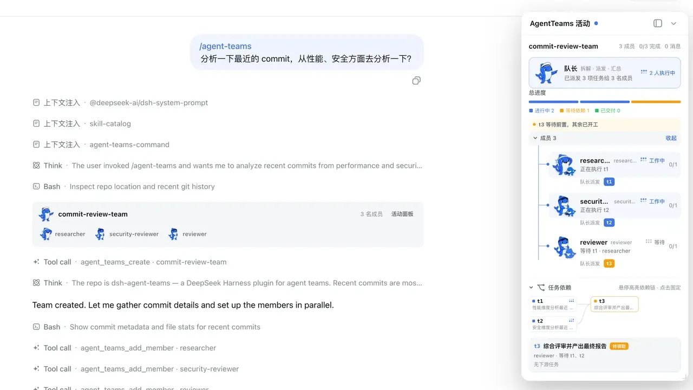Collapse the 任务依赖 section chevron
Viewport: 693px width, 390px height.
click(531, 288)
